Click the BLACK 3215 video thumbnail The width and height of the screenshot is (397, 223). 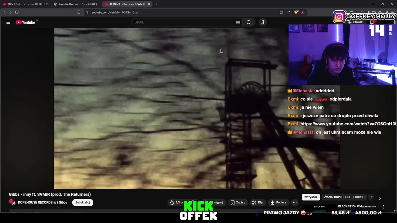pyautogui.click(x=319, y=208)
